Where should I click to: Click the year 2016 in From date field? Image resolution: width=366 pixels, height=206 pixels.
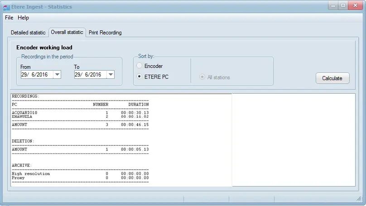point(42,75)
